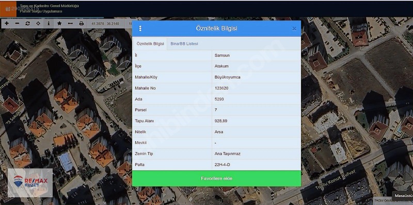
Task: Click the Zemin Tip value Ana Taşınmaz
Action: 256,153
